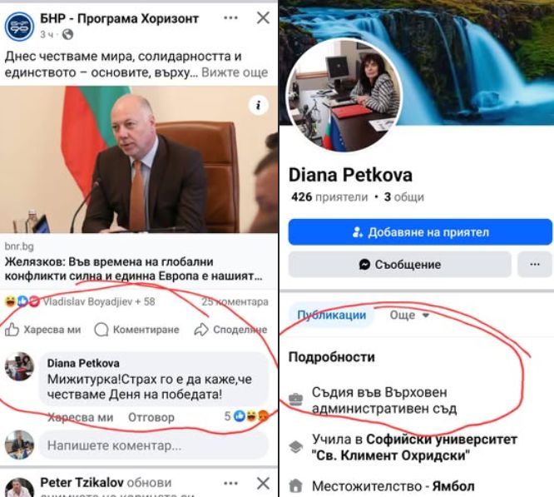Tap the info icon on the article image

tap(259, 105)
